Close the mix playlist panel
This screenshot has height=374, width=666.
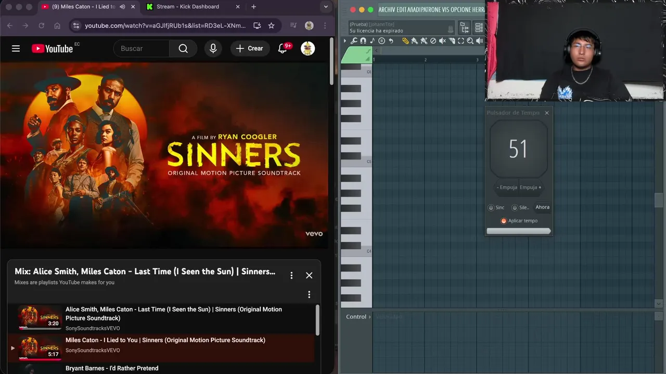(x=309, y=275)
